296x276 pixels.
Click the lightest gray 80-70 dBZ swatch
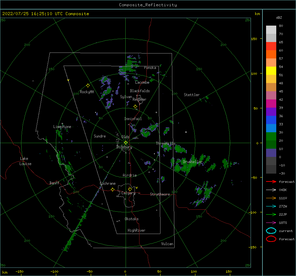(271, 30)
